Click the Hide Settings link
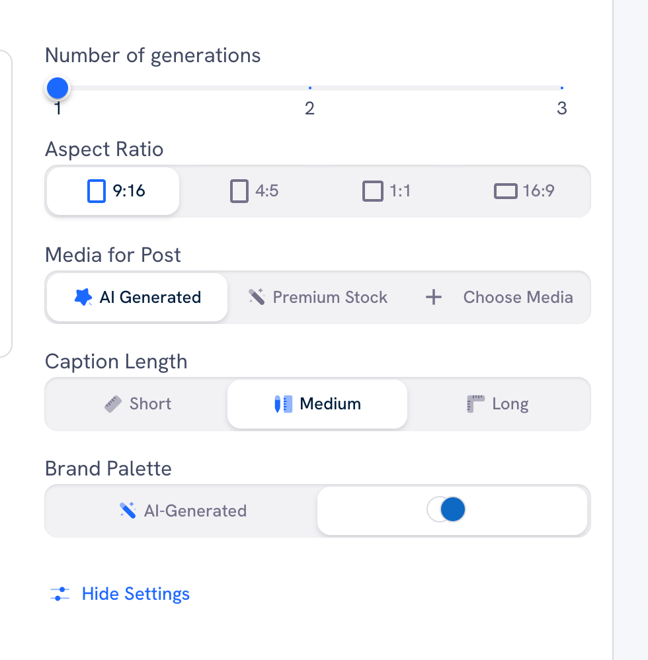This screenshot has width=648, height=660. (136, 593)
